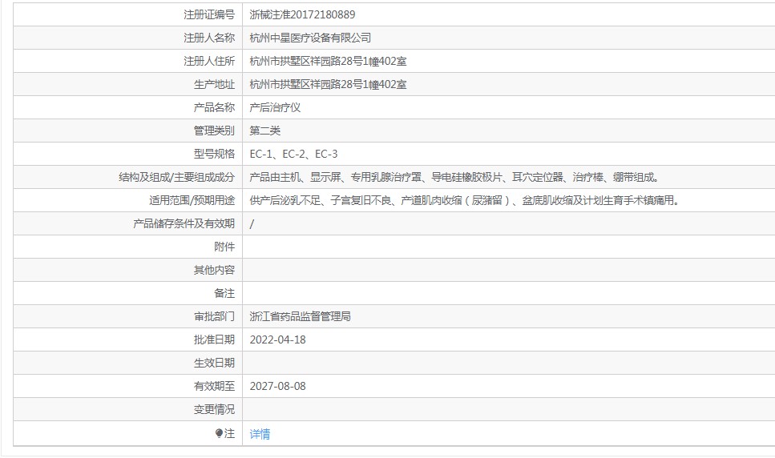775x458 pixels.
Task: Click the 结构及组成/主要组成成分 label
Action: click(176, 177)
